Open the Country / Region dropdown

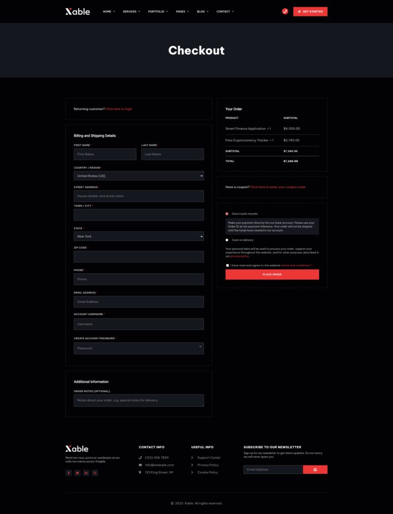click(x=139, y=176)
